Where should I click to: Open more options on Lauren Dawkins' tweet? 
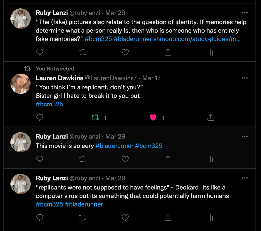(245, 78)
